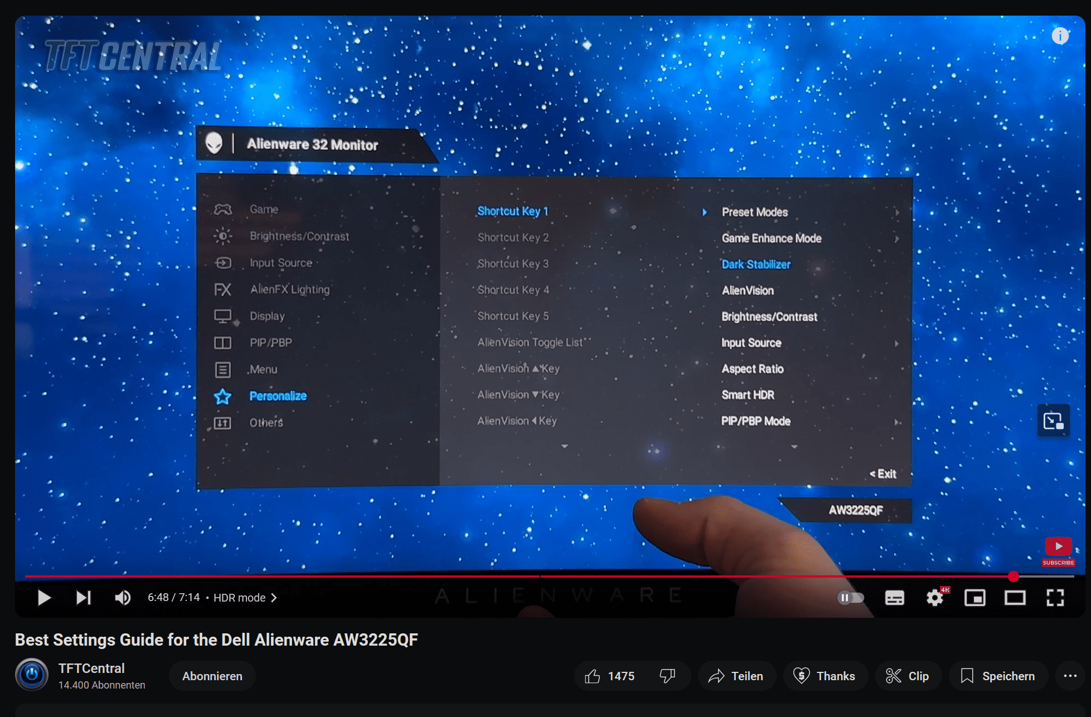Skip to the next video
Image resolution: width=1091 pixels, height=717 pixels.
pos(84,598)
